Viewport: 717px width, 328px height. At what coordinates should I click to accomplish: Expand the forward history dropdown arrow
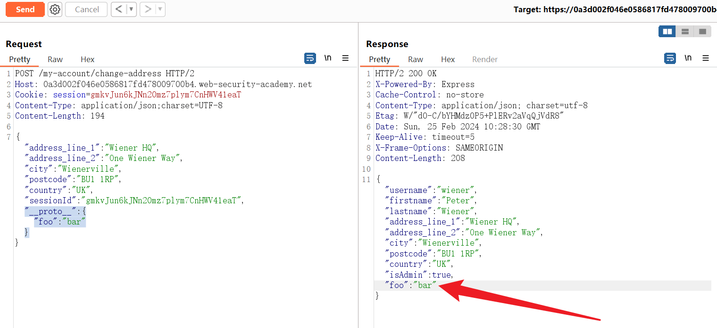[x=160, y=9]
